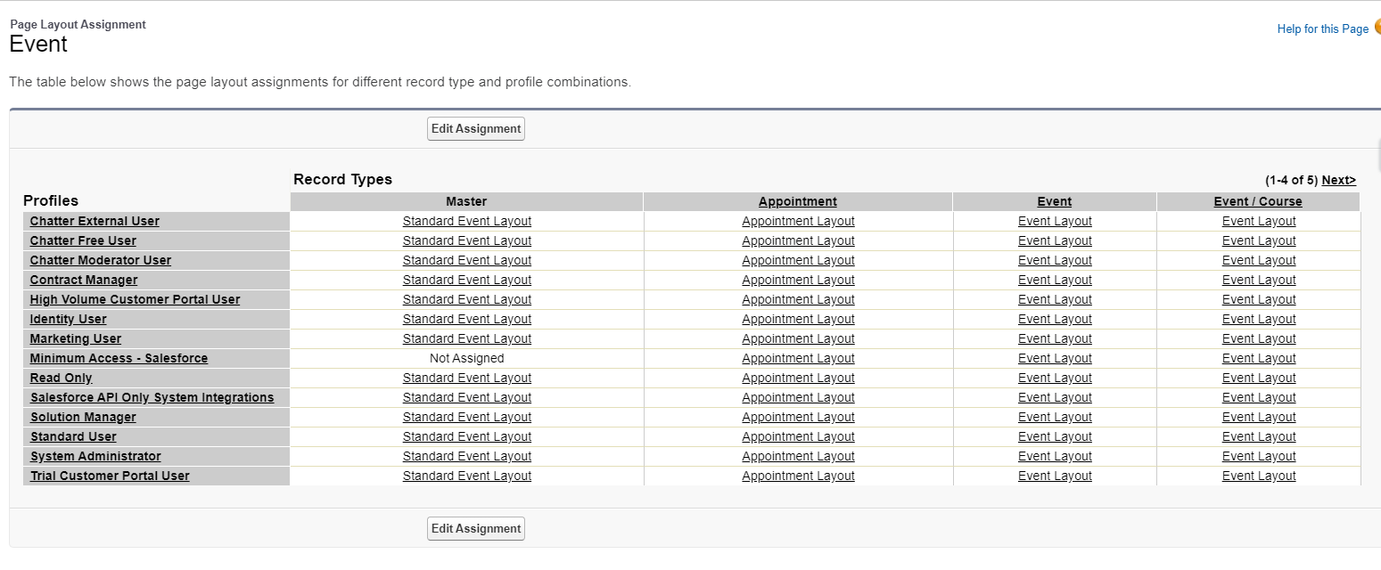1381x570 pixels.
Task: Open the Event record type column header
Action: [x=1055, y=202]
